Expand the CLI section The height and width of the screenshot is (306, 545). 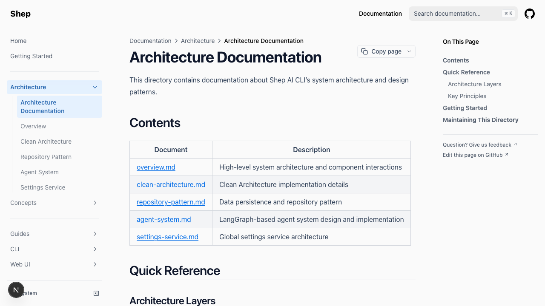tap(54, 249)
